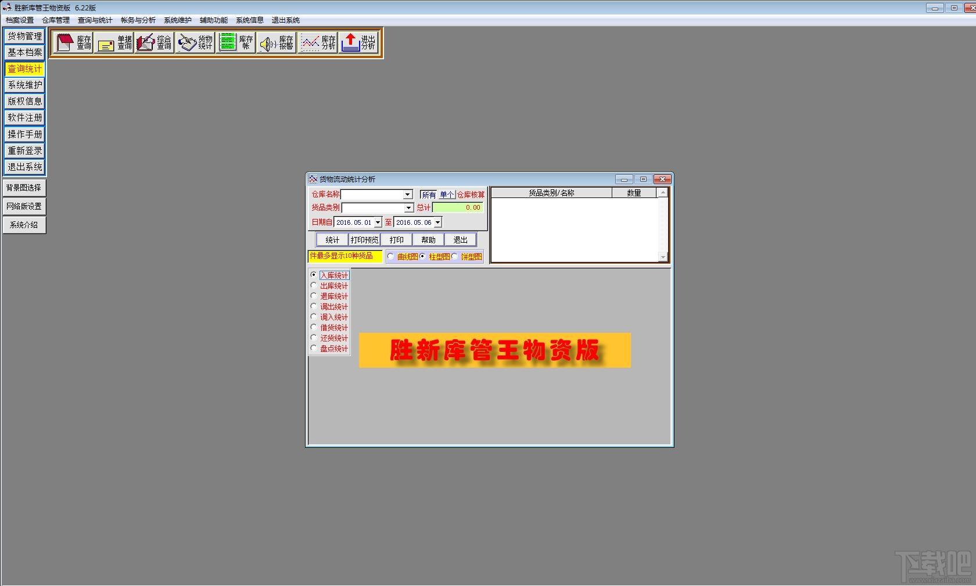Select the 调入统计 radio option
This screenshot has height=586, width=976.
click(329, 317)
